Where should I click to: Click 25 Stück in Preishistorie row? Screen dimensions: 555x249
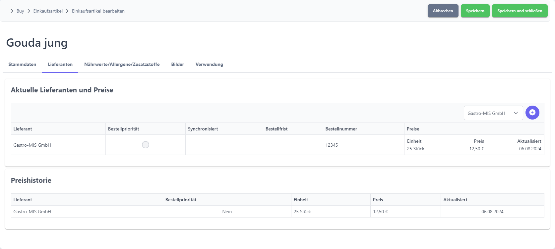coord(302,212)
